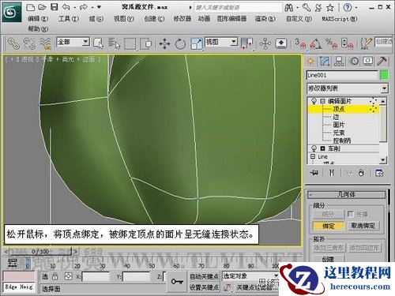Screen dimensions: 395x296
Task: Switch to the Hierarchy command panel tab
Action: pyautogui.click(x=339, y=62)
